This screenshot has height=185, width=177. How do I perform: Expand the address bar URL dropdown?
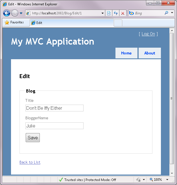[x=102, y=13]
